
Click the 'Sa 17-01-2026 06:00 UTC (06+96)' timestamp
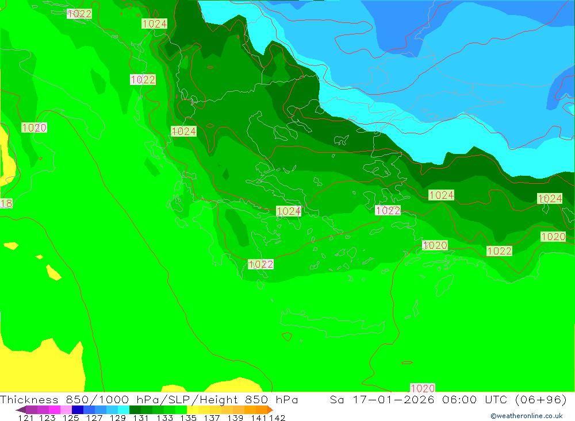[x=448, y=399]
